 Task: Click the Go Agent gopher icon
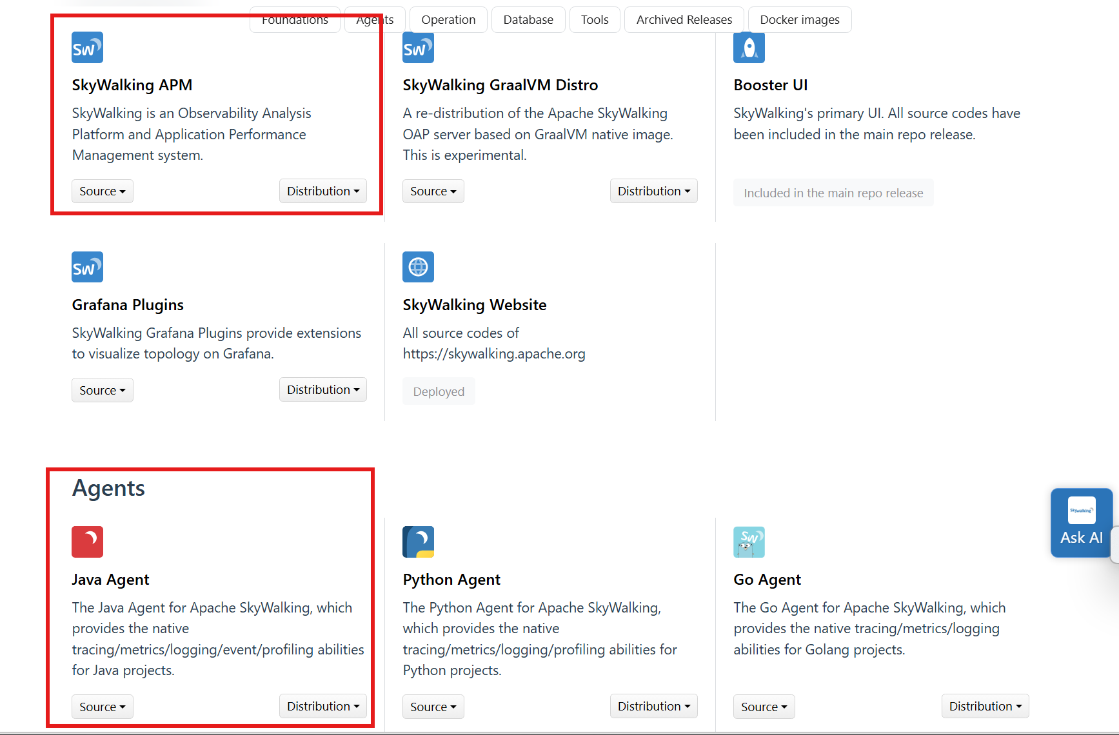[749, 542]
